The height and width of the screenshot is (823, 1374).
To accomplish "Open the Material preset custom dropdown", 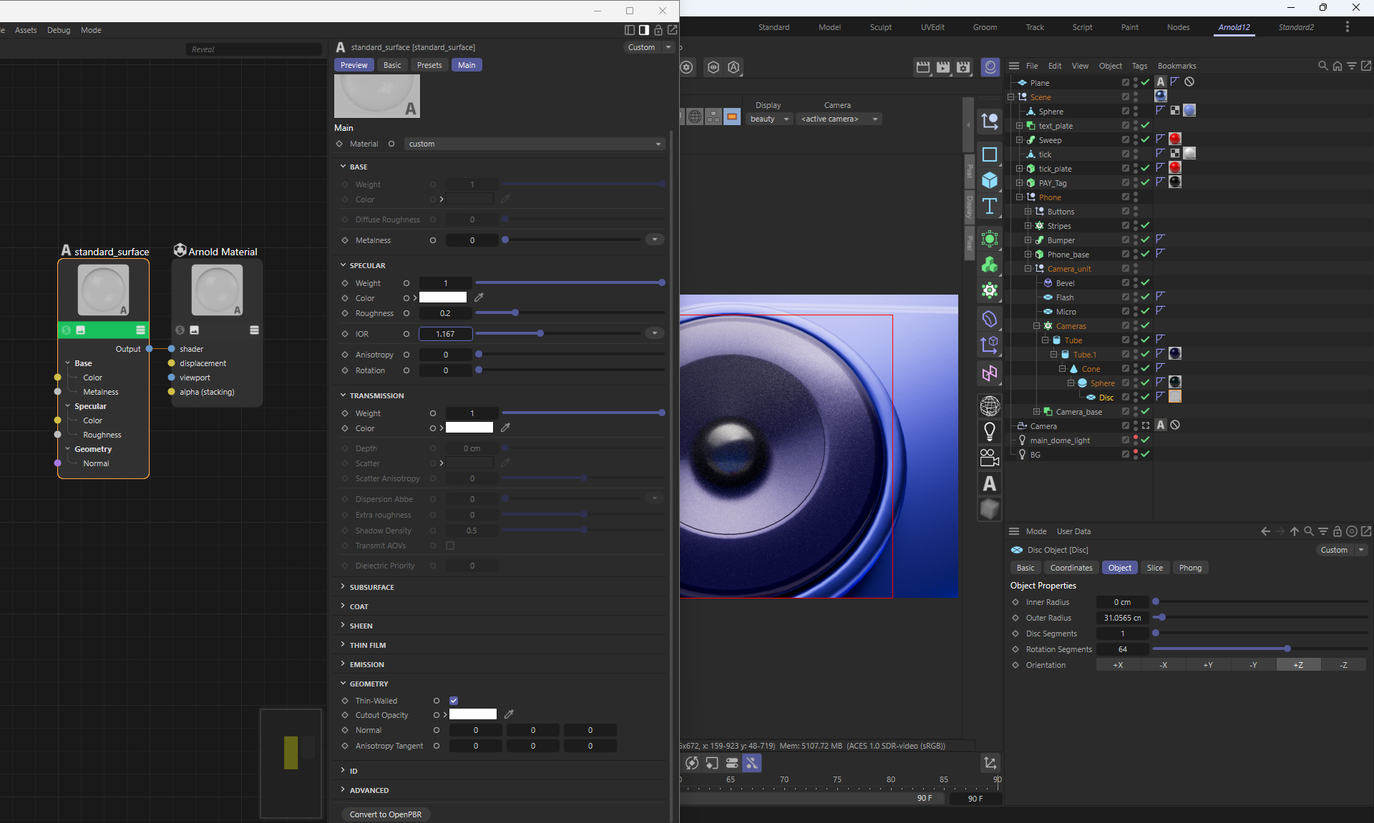I will click(x=535, y=144).
